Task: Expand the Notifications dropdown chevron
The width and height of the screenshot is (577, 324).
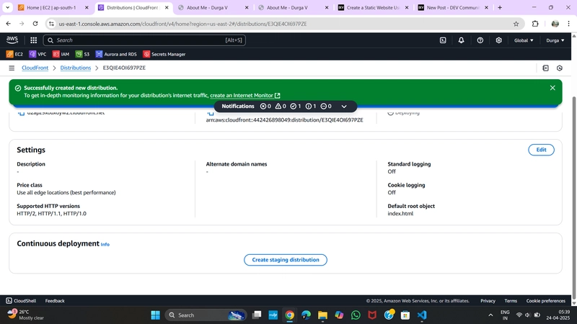Action: pos(344,107)
